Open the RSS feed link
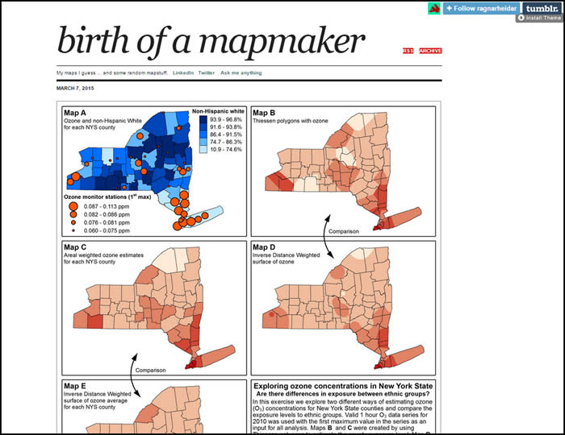This screenshot has width=565, height=435. coord(408,51)
